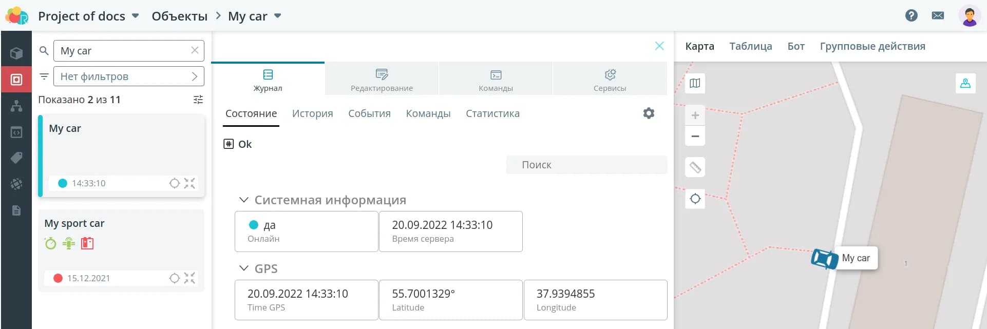Open the История sub-tab
The image size is (987, 329).
pos(312,113)
